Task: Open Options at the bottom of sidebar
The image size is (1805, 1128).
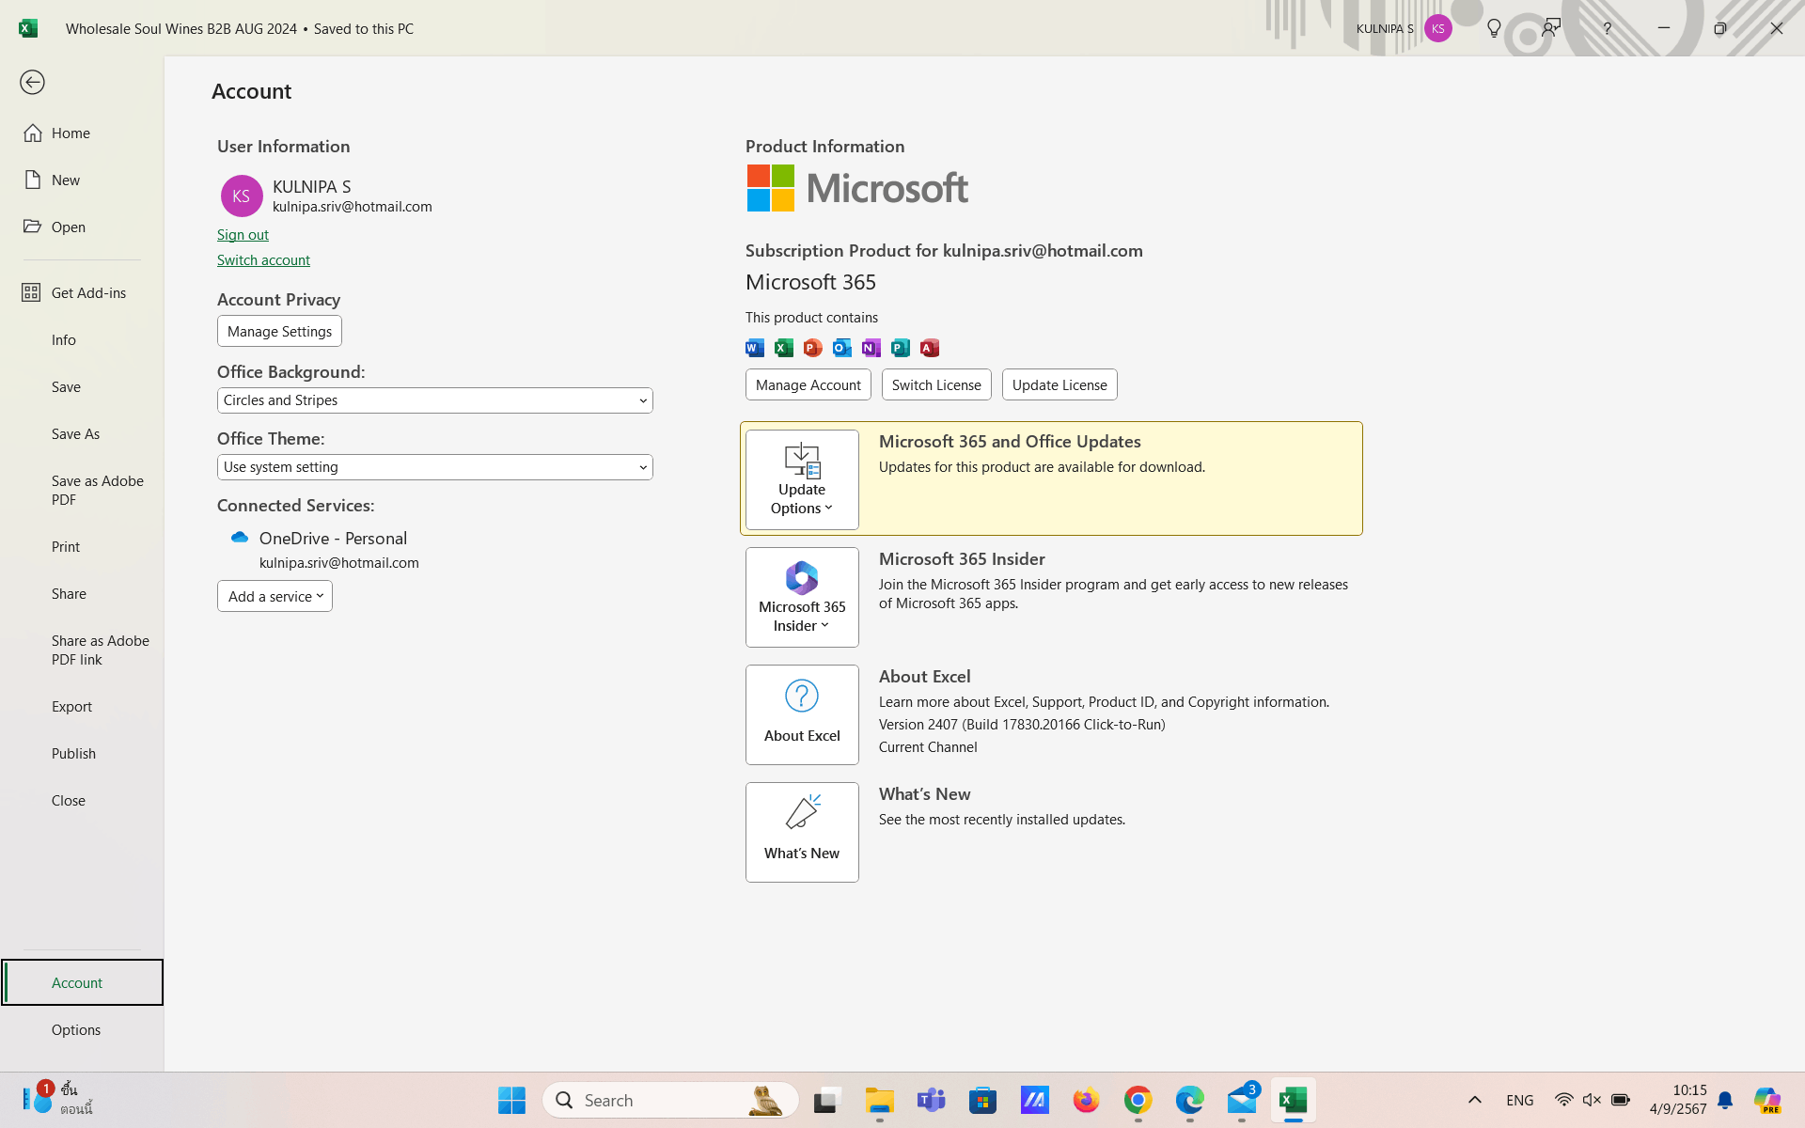Action: click(82, 1030)
